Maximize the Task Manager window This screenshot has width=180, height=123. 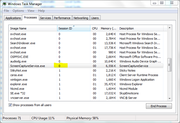(x=162, y=3)
